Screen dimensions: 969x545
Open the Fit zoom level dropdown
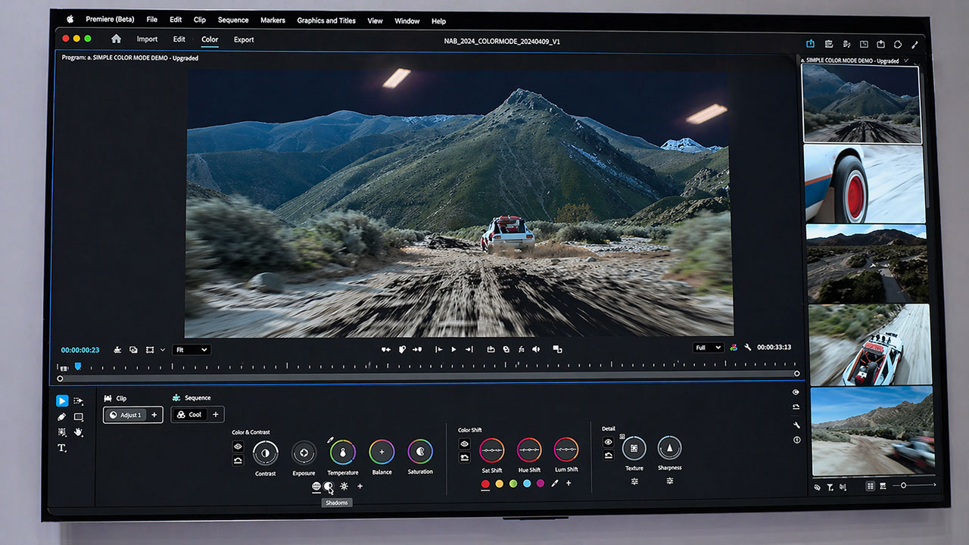tap(191, 350)
